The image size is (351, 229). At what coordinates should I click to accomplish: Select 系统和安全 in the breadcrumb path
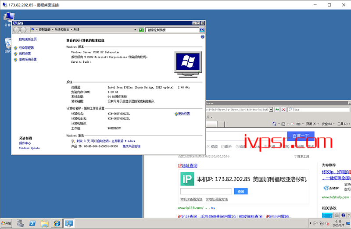click(x=62, y=29)
